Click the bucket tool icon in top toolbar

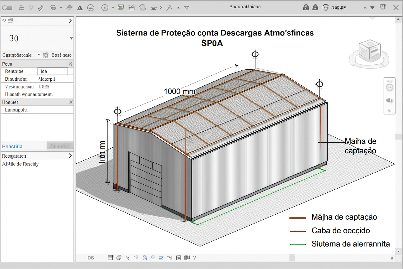(53, 8)
